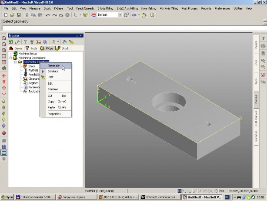The width and height of the screenshot is (267, 201).
Task: Click the topmost yellow view cube icon
Action: pyautogui.click(x=4, y=102)
